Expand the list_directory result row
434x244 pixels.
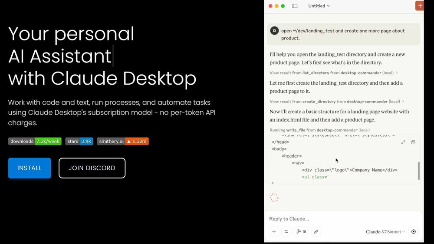334,73
